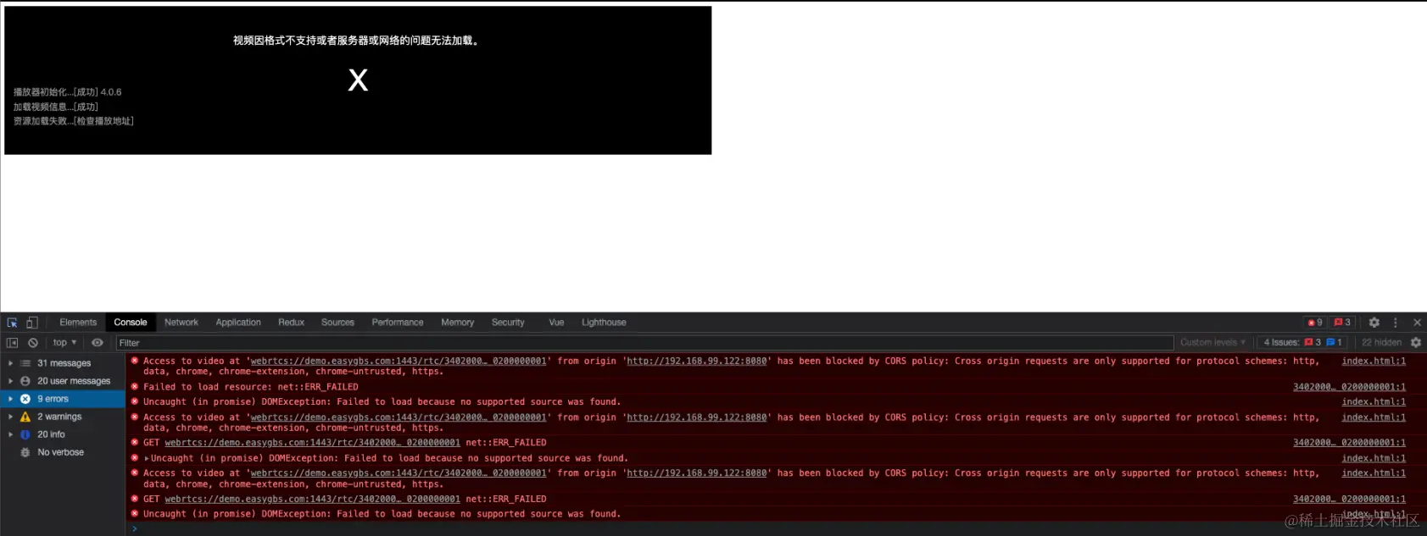Expand the Uncaught DOMException entry with triangle

tap(147, 458)
